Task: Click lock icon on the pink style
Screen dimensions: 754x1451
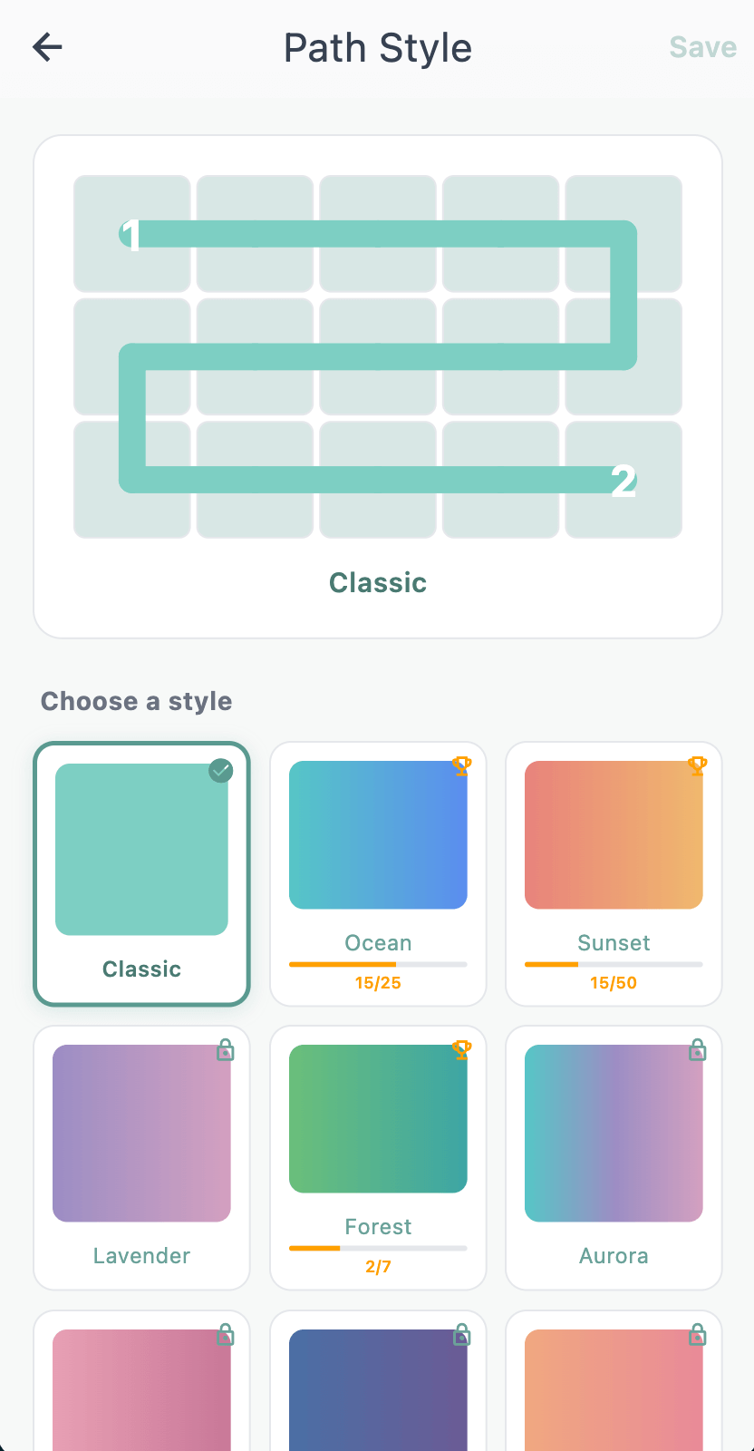Action: pos(226,1334)
